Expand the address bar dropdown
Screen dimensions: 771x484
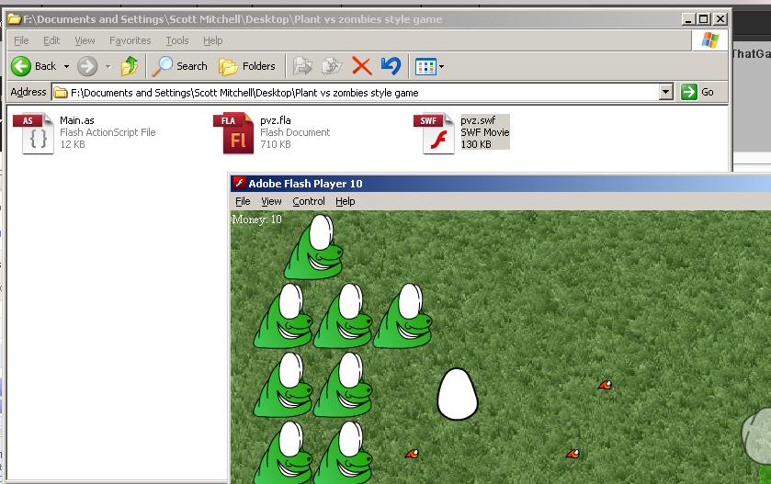pyautogui.click(x=665, y=92)
